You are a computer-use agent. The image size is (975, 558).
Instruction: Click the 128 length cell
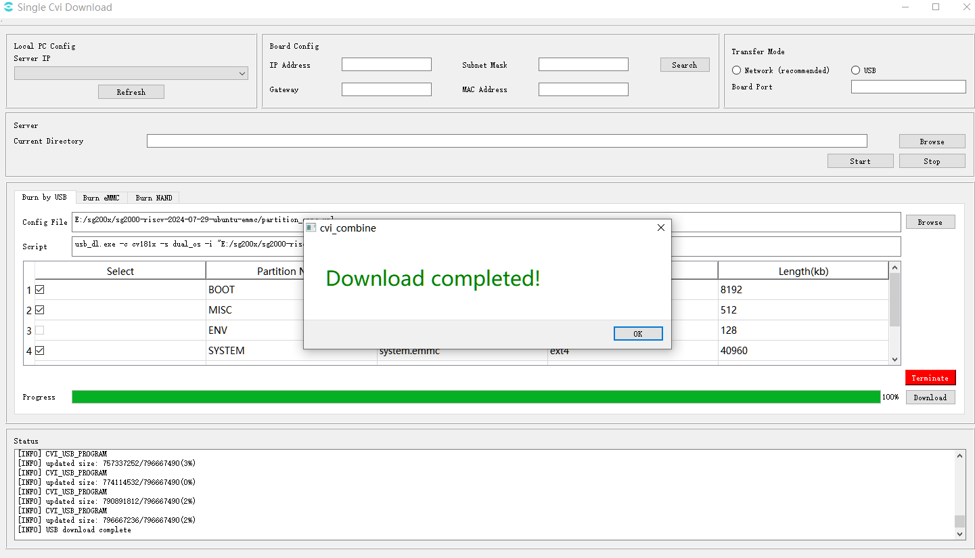(803, 330)
